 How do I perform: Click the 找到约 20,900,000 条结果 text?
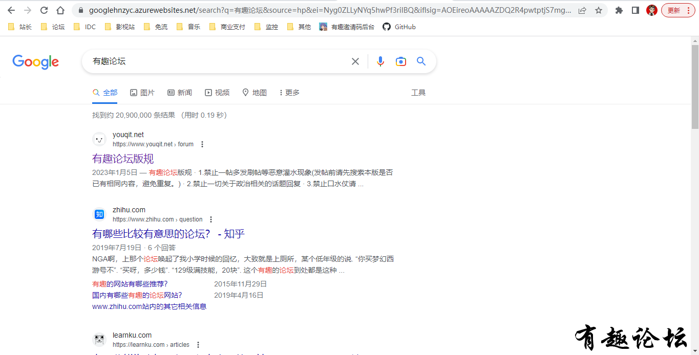134,115
